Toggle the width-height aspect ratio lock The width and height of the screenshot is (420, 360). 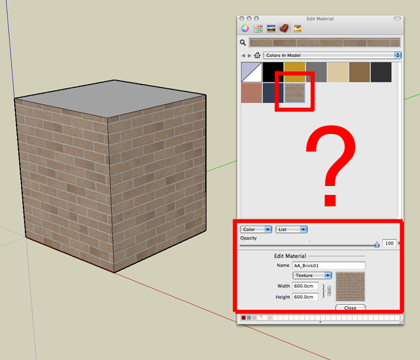(329, 291)
